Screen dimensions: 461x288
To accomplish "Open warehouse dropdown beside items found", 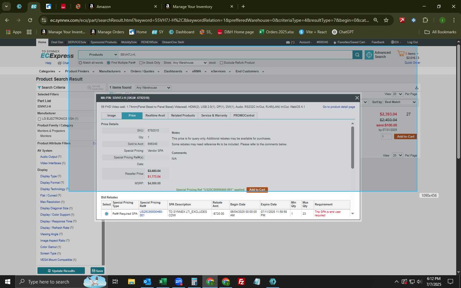I will (153, 88).
